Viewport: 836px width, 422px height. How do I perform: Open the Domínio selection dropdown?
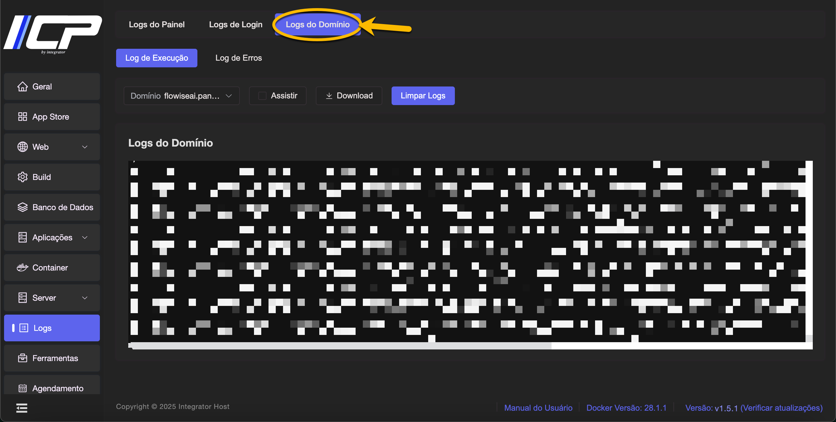coord(181,96)
